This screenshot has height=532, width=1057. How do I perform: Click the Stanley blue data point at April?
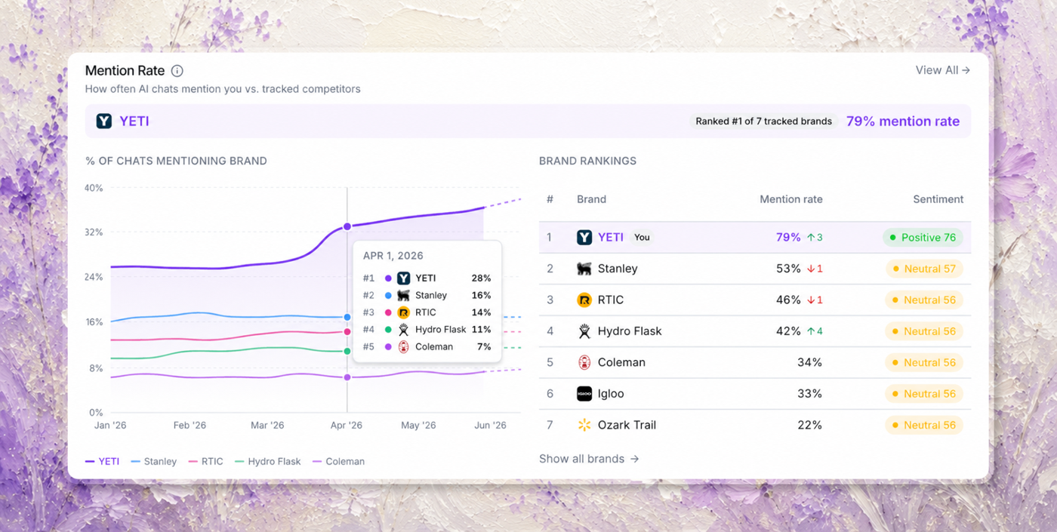pyautogui.click(x=347, y=317)
